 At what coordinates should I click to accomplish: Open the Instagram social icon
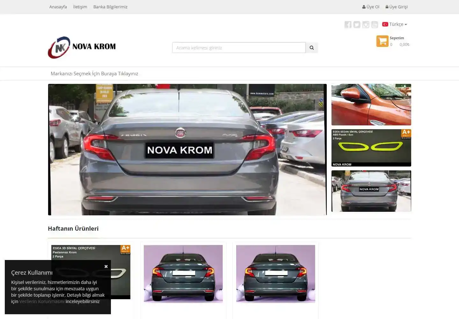click(x=366, y=25)
